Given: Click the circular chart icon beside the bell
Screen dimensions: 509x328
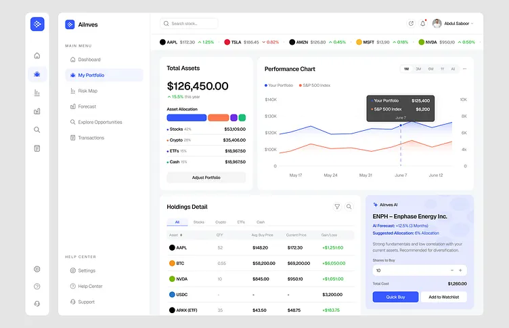Looking at the screenshot, I should click(x=411, y=23).
